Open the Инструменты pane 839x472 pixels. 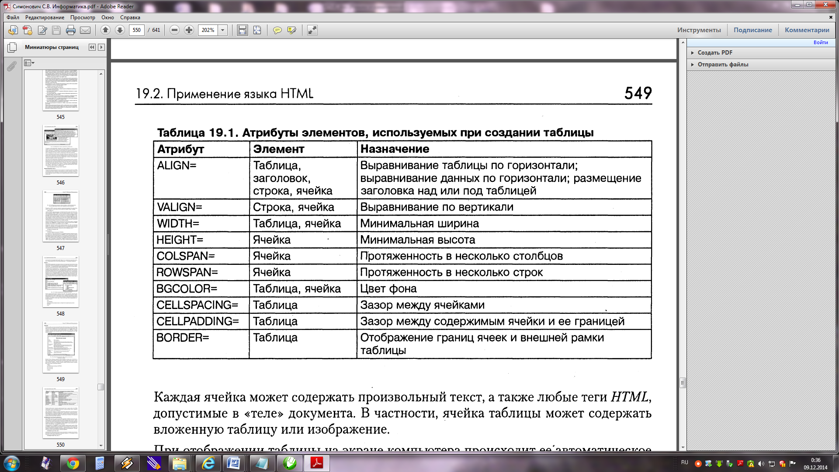[x=699, y=30]
